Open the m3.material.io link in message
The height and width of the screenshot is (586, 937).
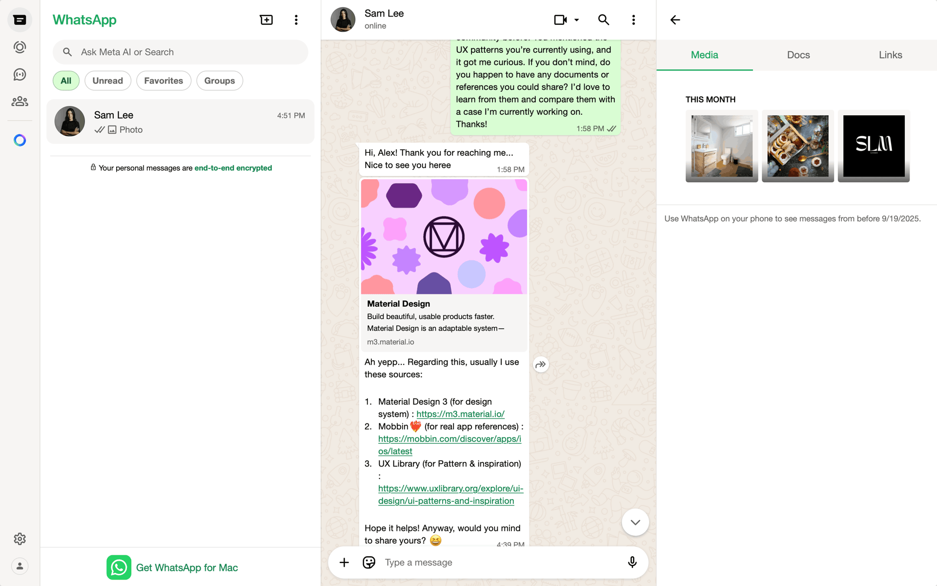[x=460, y=414]
